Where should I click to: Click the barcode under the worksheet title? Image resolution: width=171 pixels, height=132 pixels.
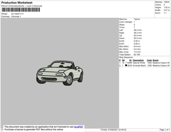coord(20,10)
